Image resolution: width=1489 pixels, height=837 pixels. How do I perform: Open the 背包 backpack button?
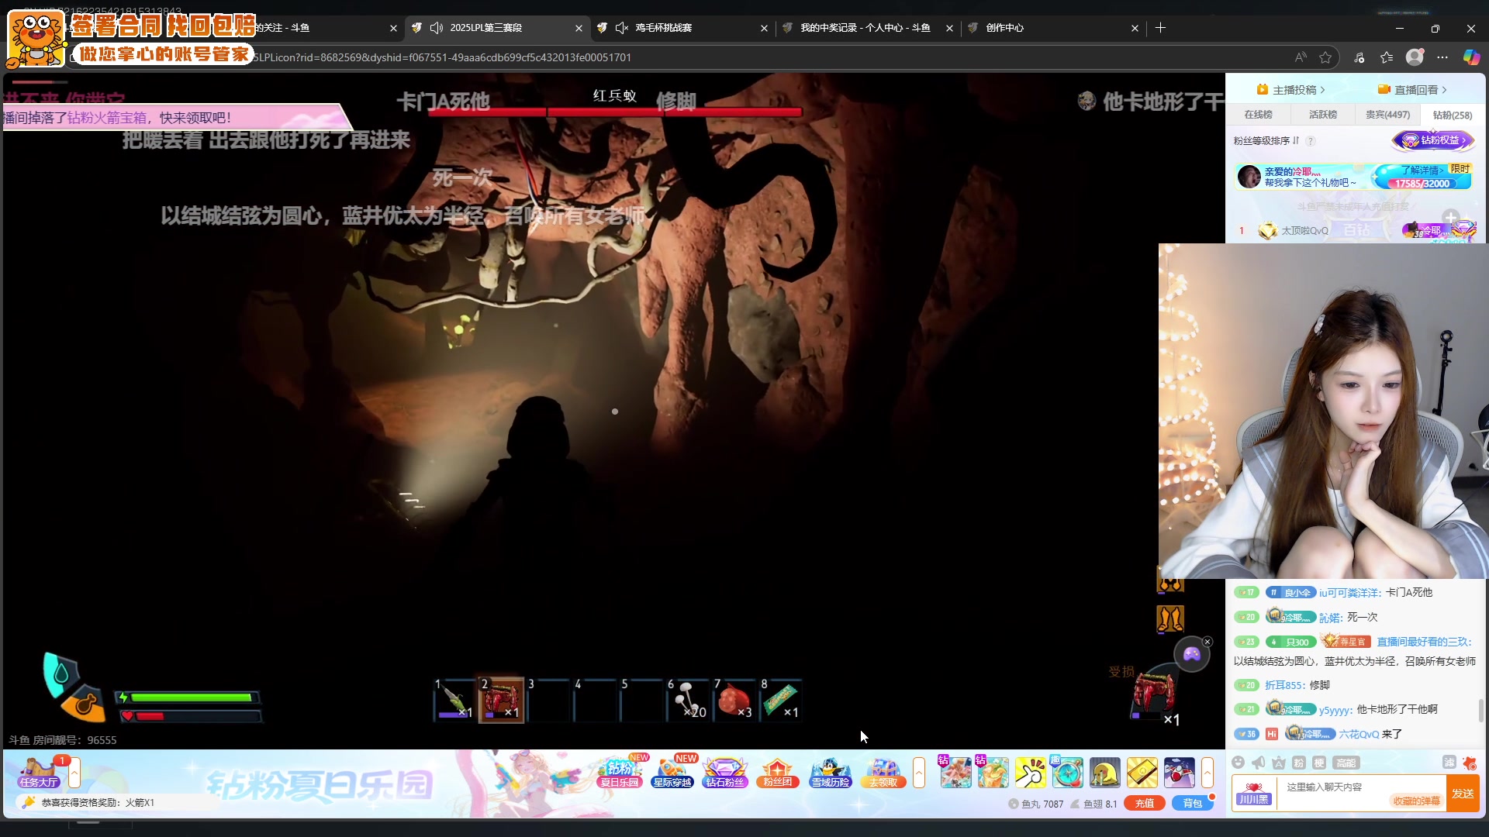1193,804
